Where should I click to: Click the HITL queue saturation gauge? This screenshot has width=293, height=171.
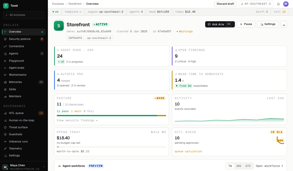pos(280,140)
